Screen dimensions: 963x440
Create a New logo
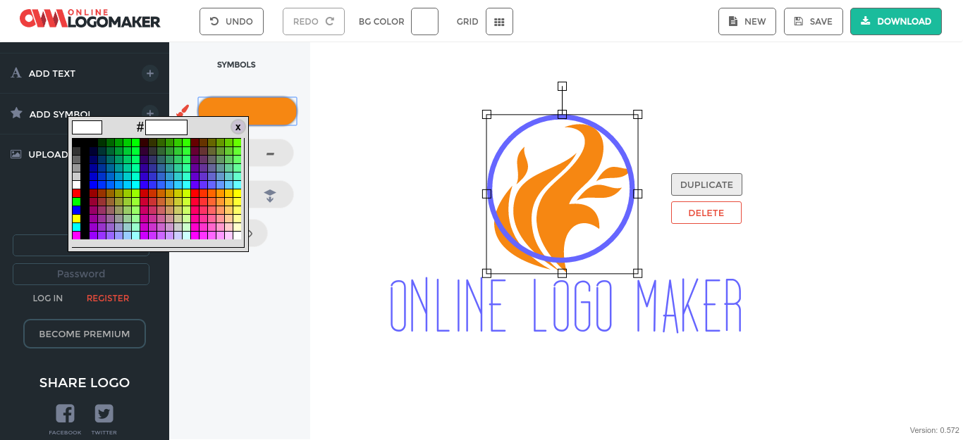(747, 22)
